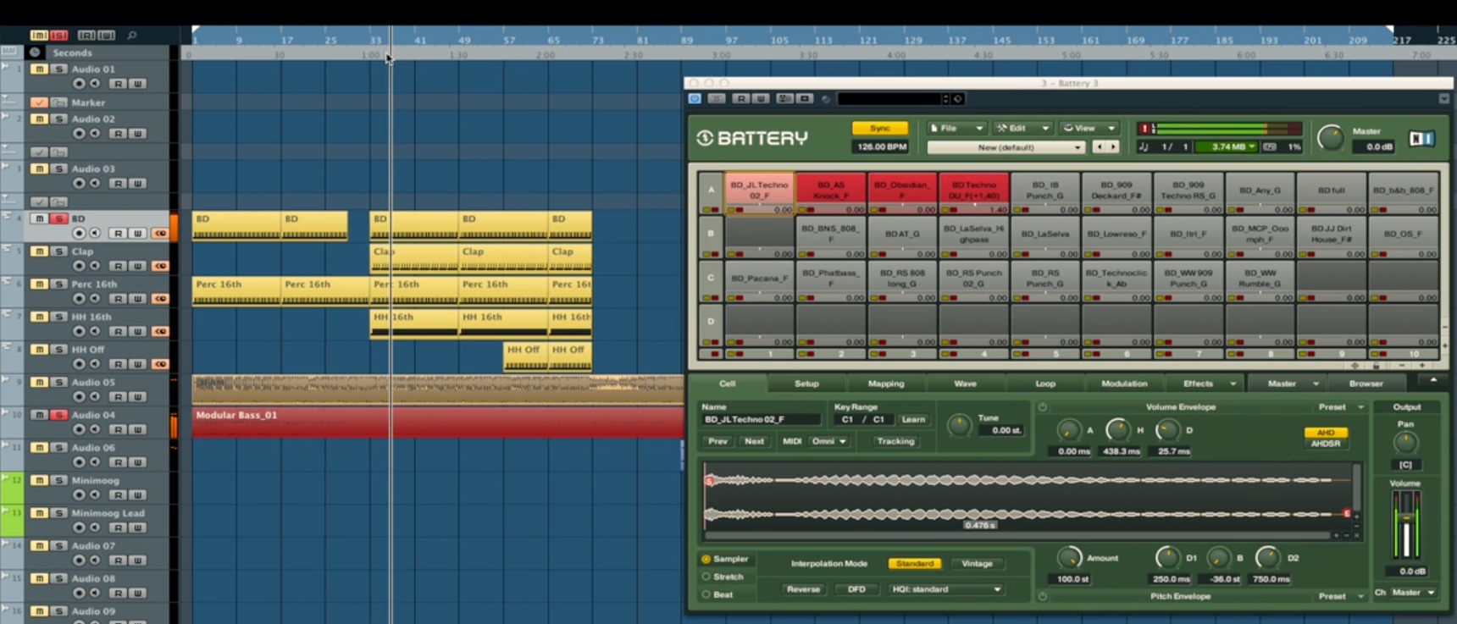The width and height of the screenshot is (1457, 624).
Task: Go to the next kit with the right arrow
Action: pyautogui.click(x=1113, y=146)
